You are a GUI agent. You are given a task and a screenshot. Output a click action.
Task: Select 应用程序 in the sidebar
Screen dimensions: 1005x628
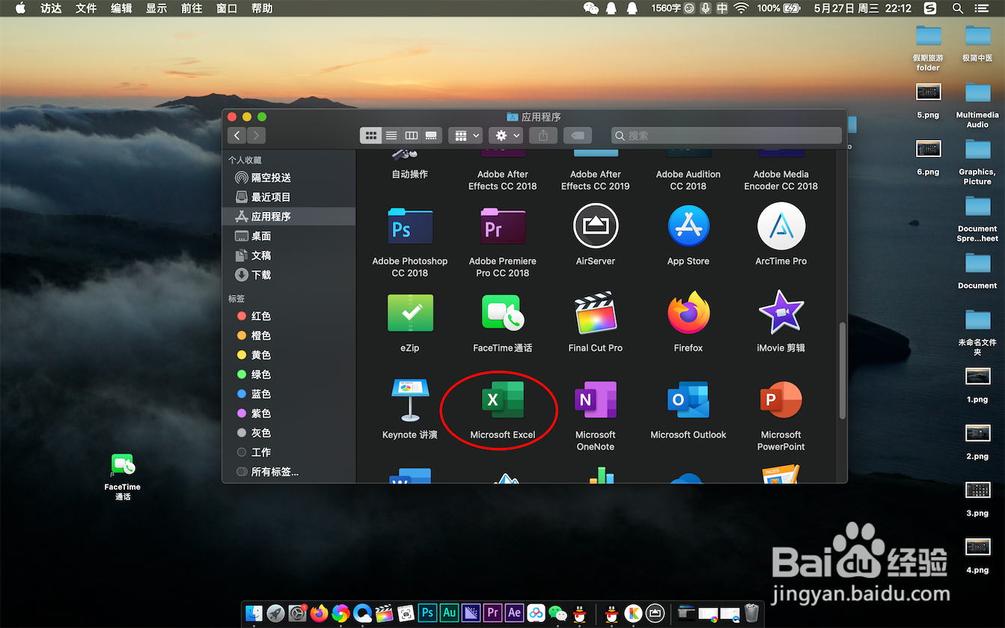(x=289, y=216)
